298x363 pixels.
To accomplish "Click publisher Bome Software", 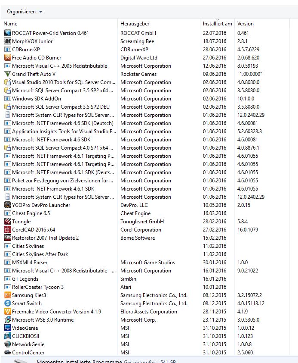I will click(138, 238).
